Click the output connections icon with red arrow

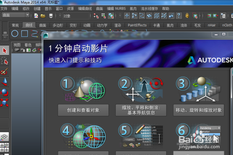pyautogui.click(x=215, y=15)
